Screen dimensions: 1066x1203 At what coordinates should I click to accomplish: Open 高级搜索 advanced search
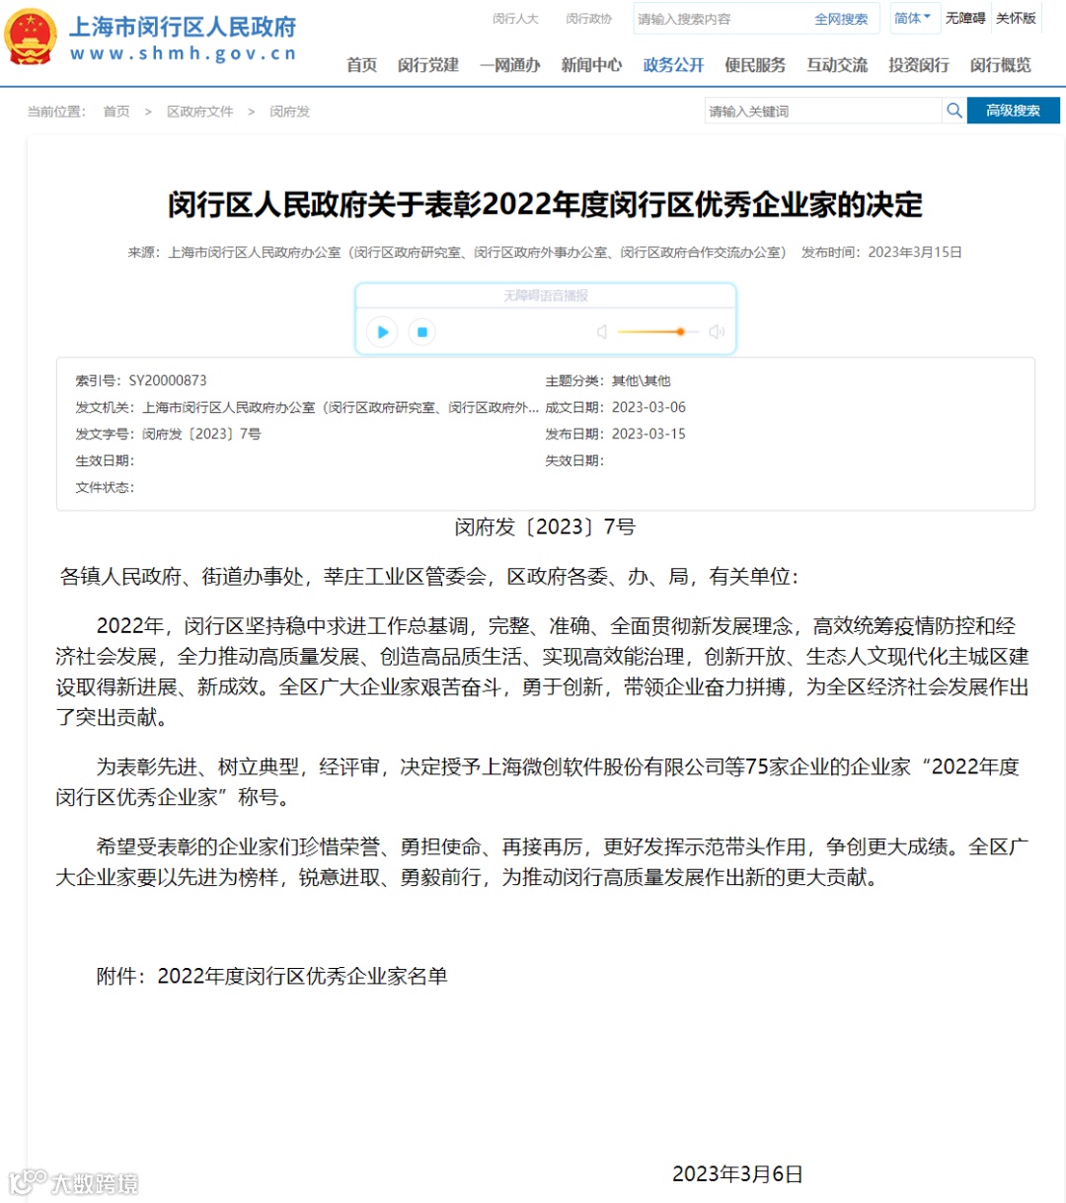pyautogui.click(x=1013, y=111)
